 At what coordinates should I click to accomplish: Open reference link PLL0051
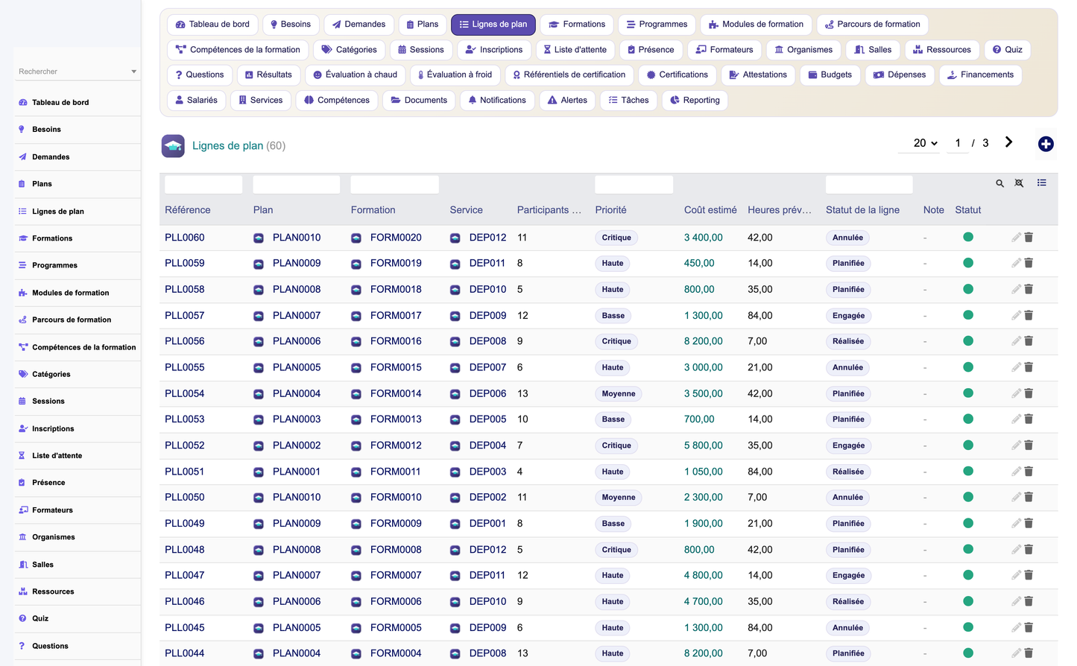[x=185, y=472]
